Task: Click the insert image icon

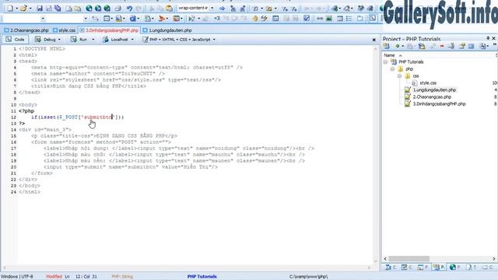Action: [x=329, y=19]
